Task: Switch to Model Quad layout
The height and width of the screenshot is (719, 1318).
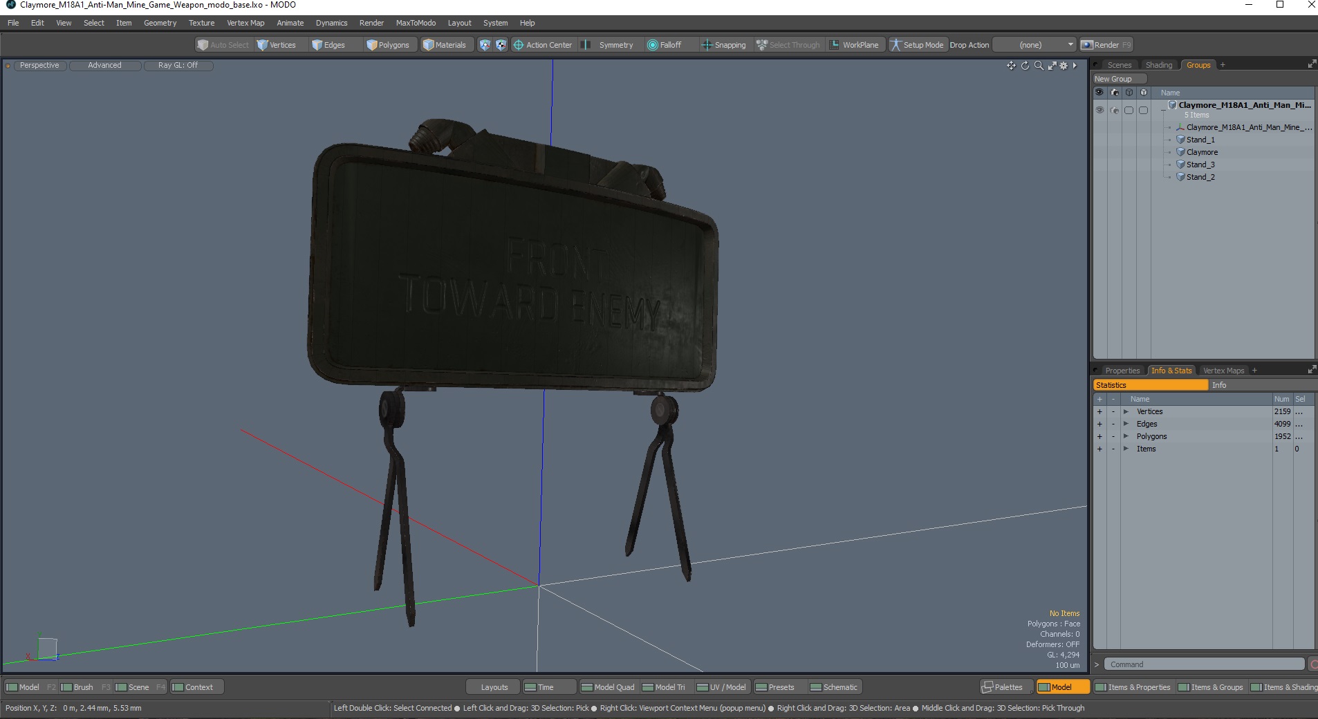Action: coord(609,687)
